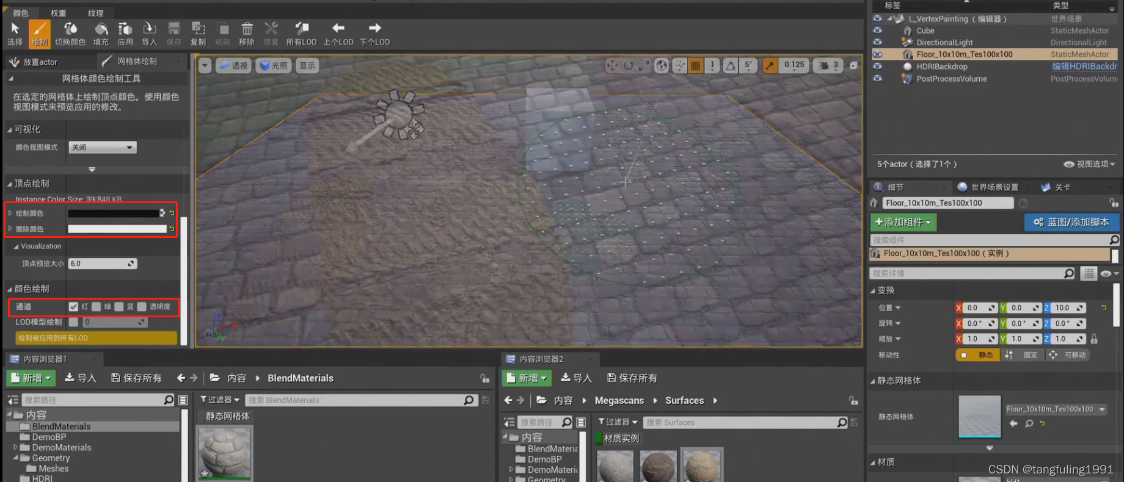The height and width of the screenshot is (482, 1124).
Task: Expand the DemoMaterials folder in browser 1
Action: pyautogui.click(x=15, y=447)
